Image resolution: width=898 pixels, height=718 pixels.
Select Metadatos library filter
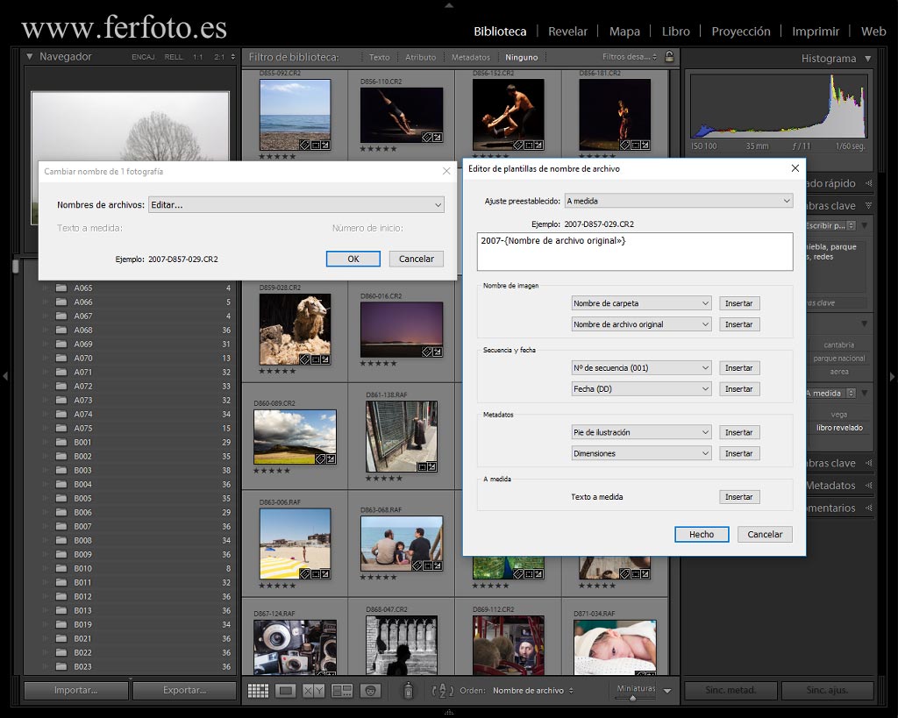click(471, 57)
